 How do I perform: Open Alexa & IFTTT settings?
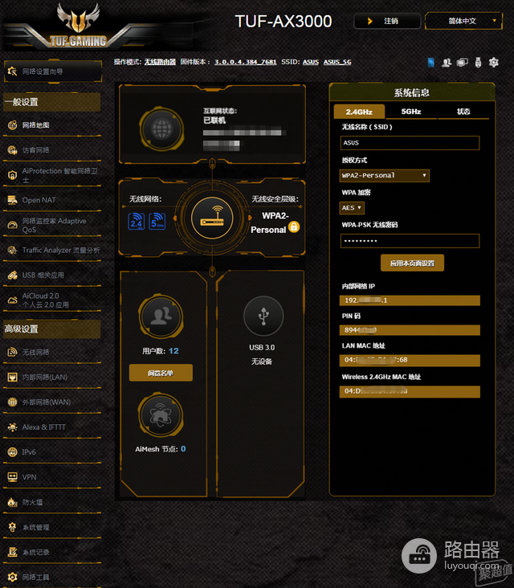coord(51,427)
